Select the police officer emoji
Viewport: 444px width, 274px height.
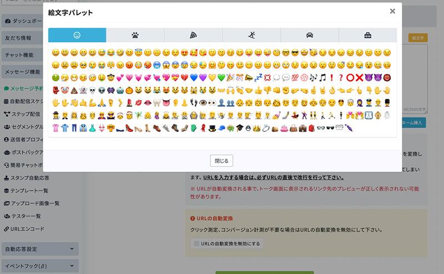coord(369,103)
